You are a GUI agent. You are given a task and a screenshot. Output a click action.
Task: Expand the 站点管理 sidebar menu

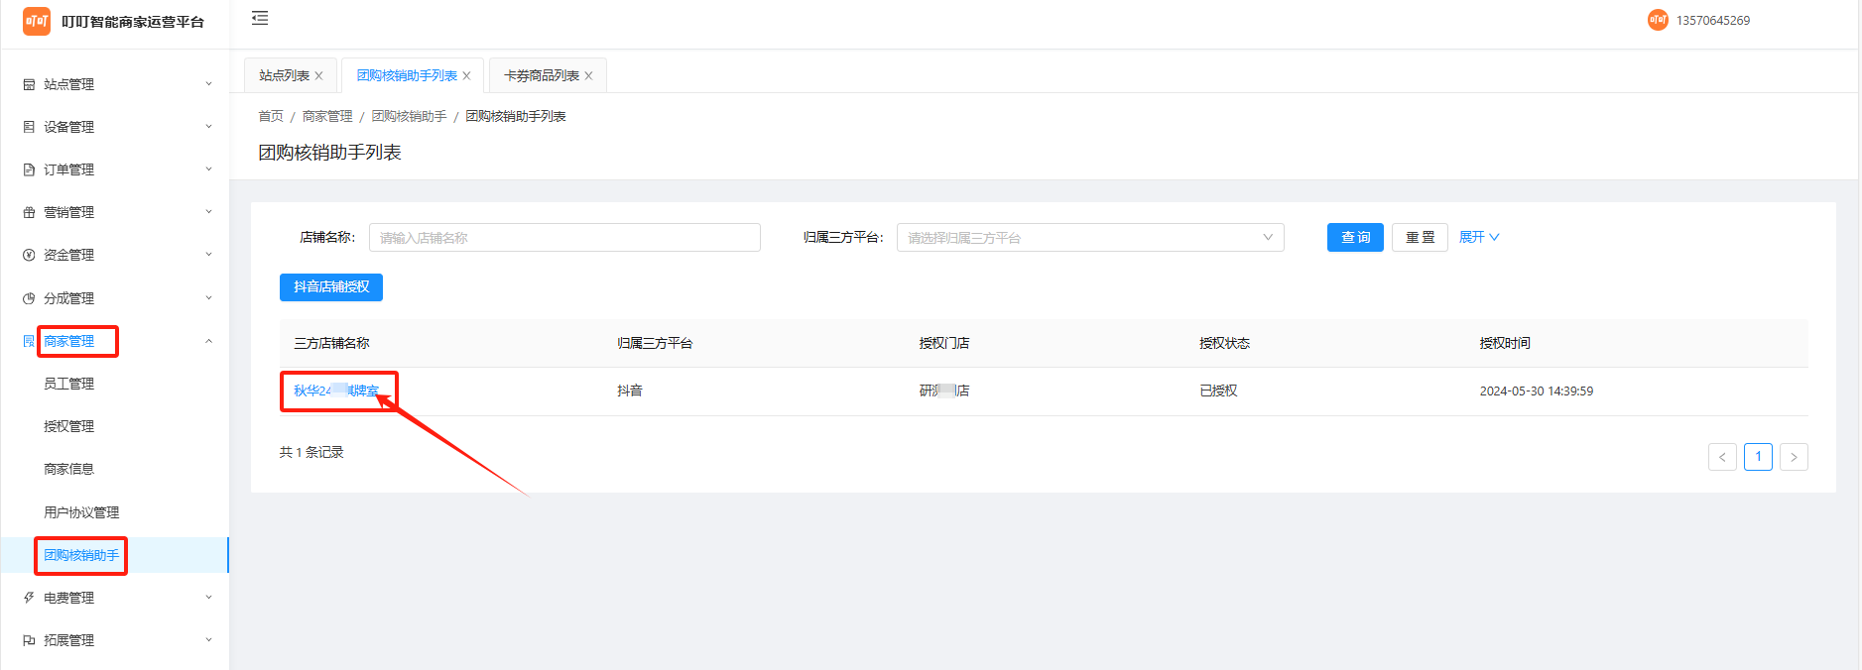117,84
